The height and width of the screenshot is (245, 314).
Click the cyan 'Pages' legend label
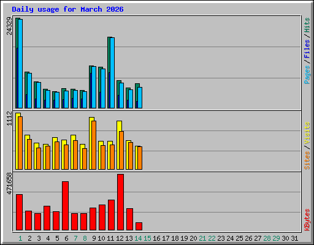tap(307, 75)
